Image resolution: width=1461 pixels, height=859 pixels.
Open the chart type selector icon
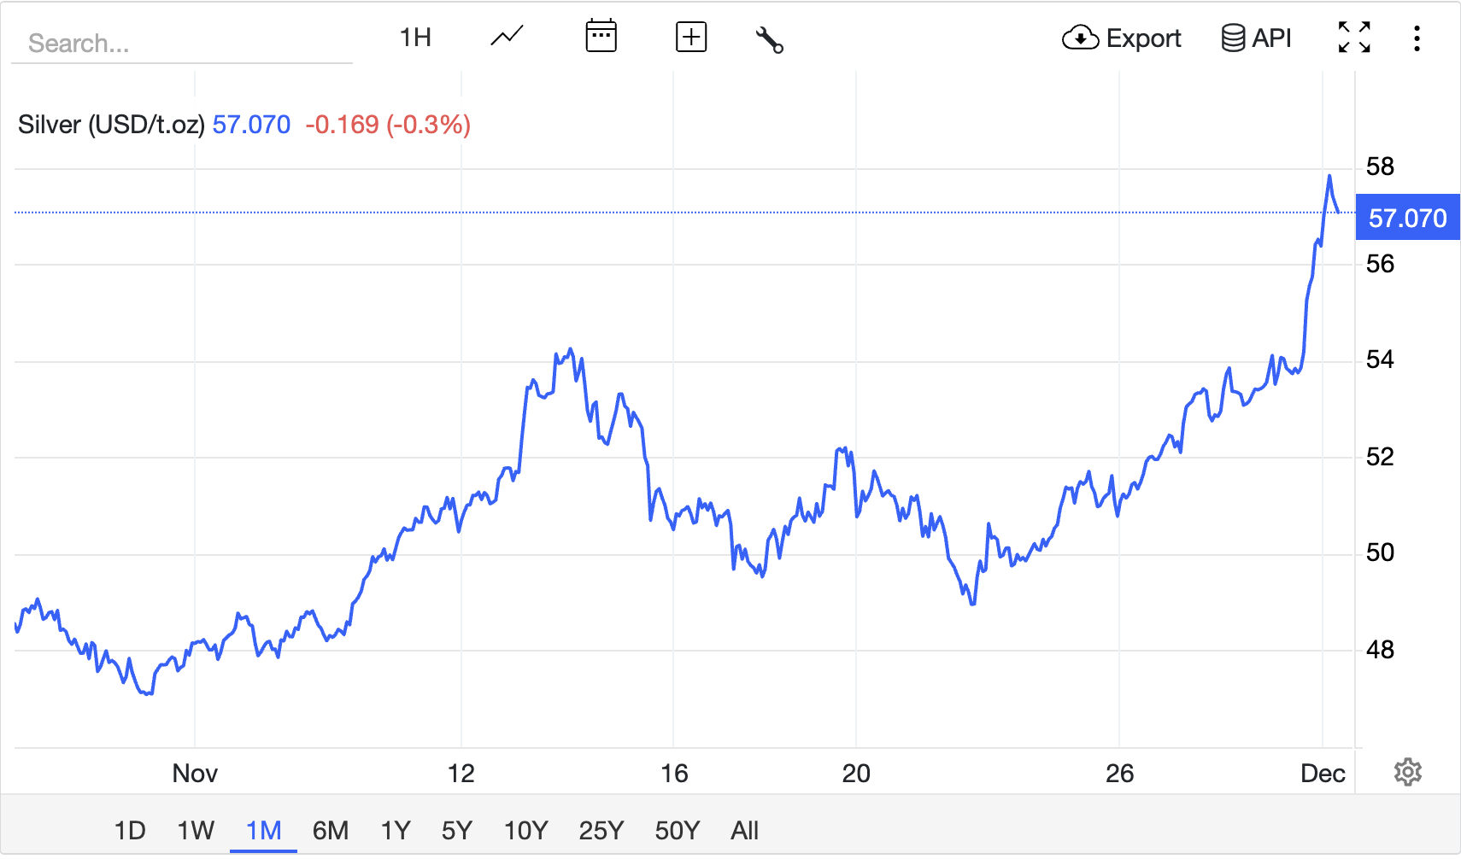(x=505, y=37)
